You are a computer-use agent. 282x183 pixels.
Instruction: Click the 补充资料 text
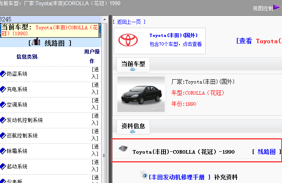click(226, 177)
